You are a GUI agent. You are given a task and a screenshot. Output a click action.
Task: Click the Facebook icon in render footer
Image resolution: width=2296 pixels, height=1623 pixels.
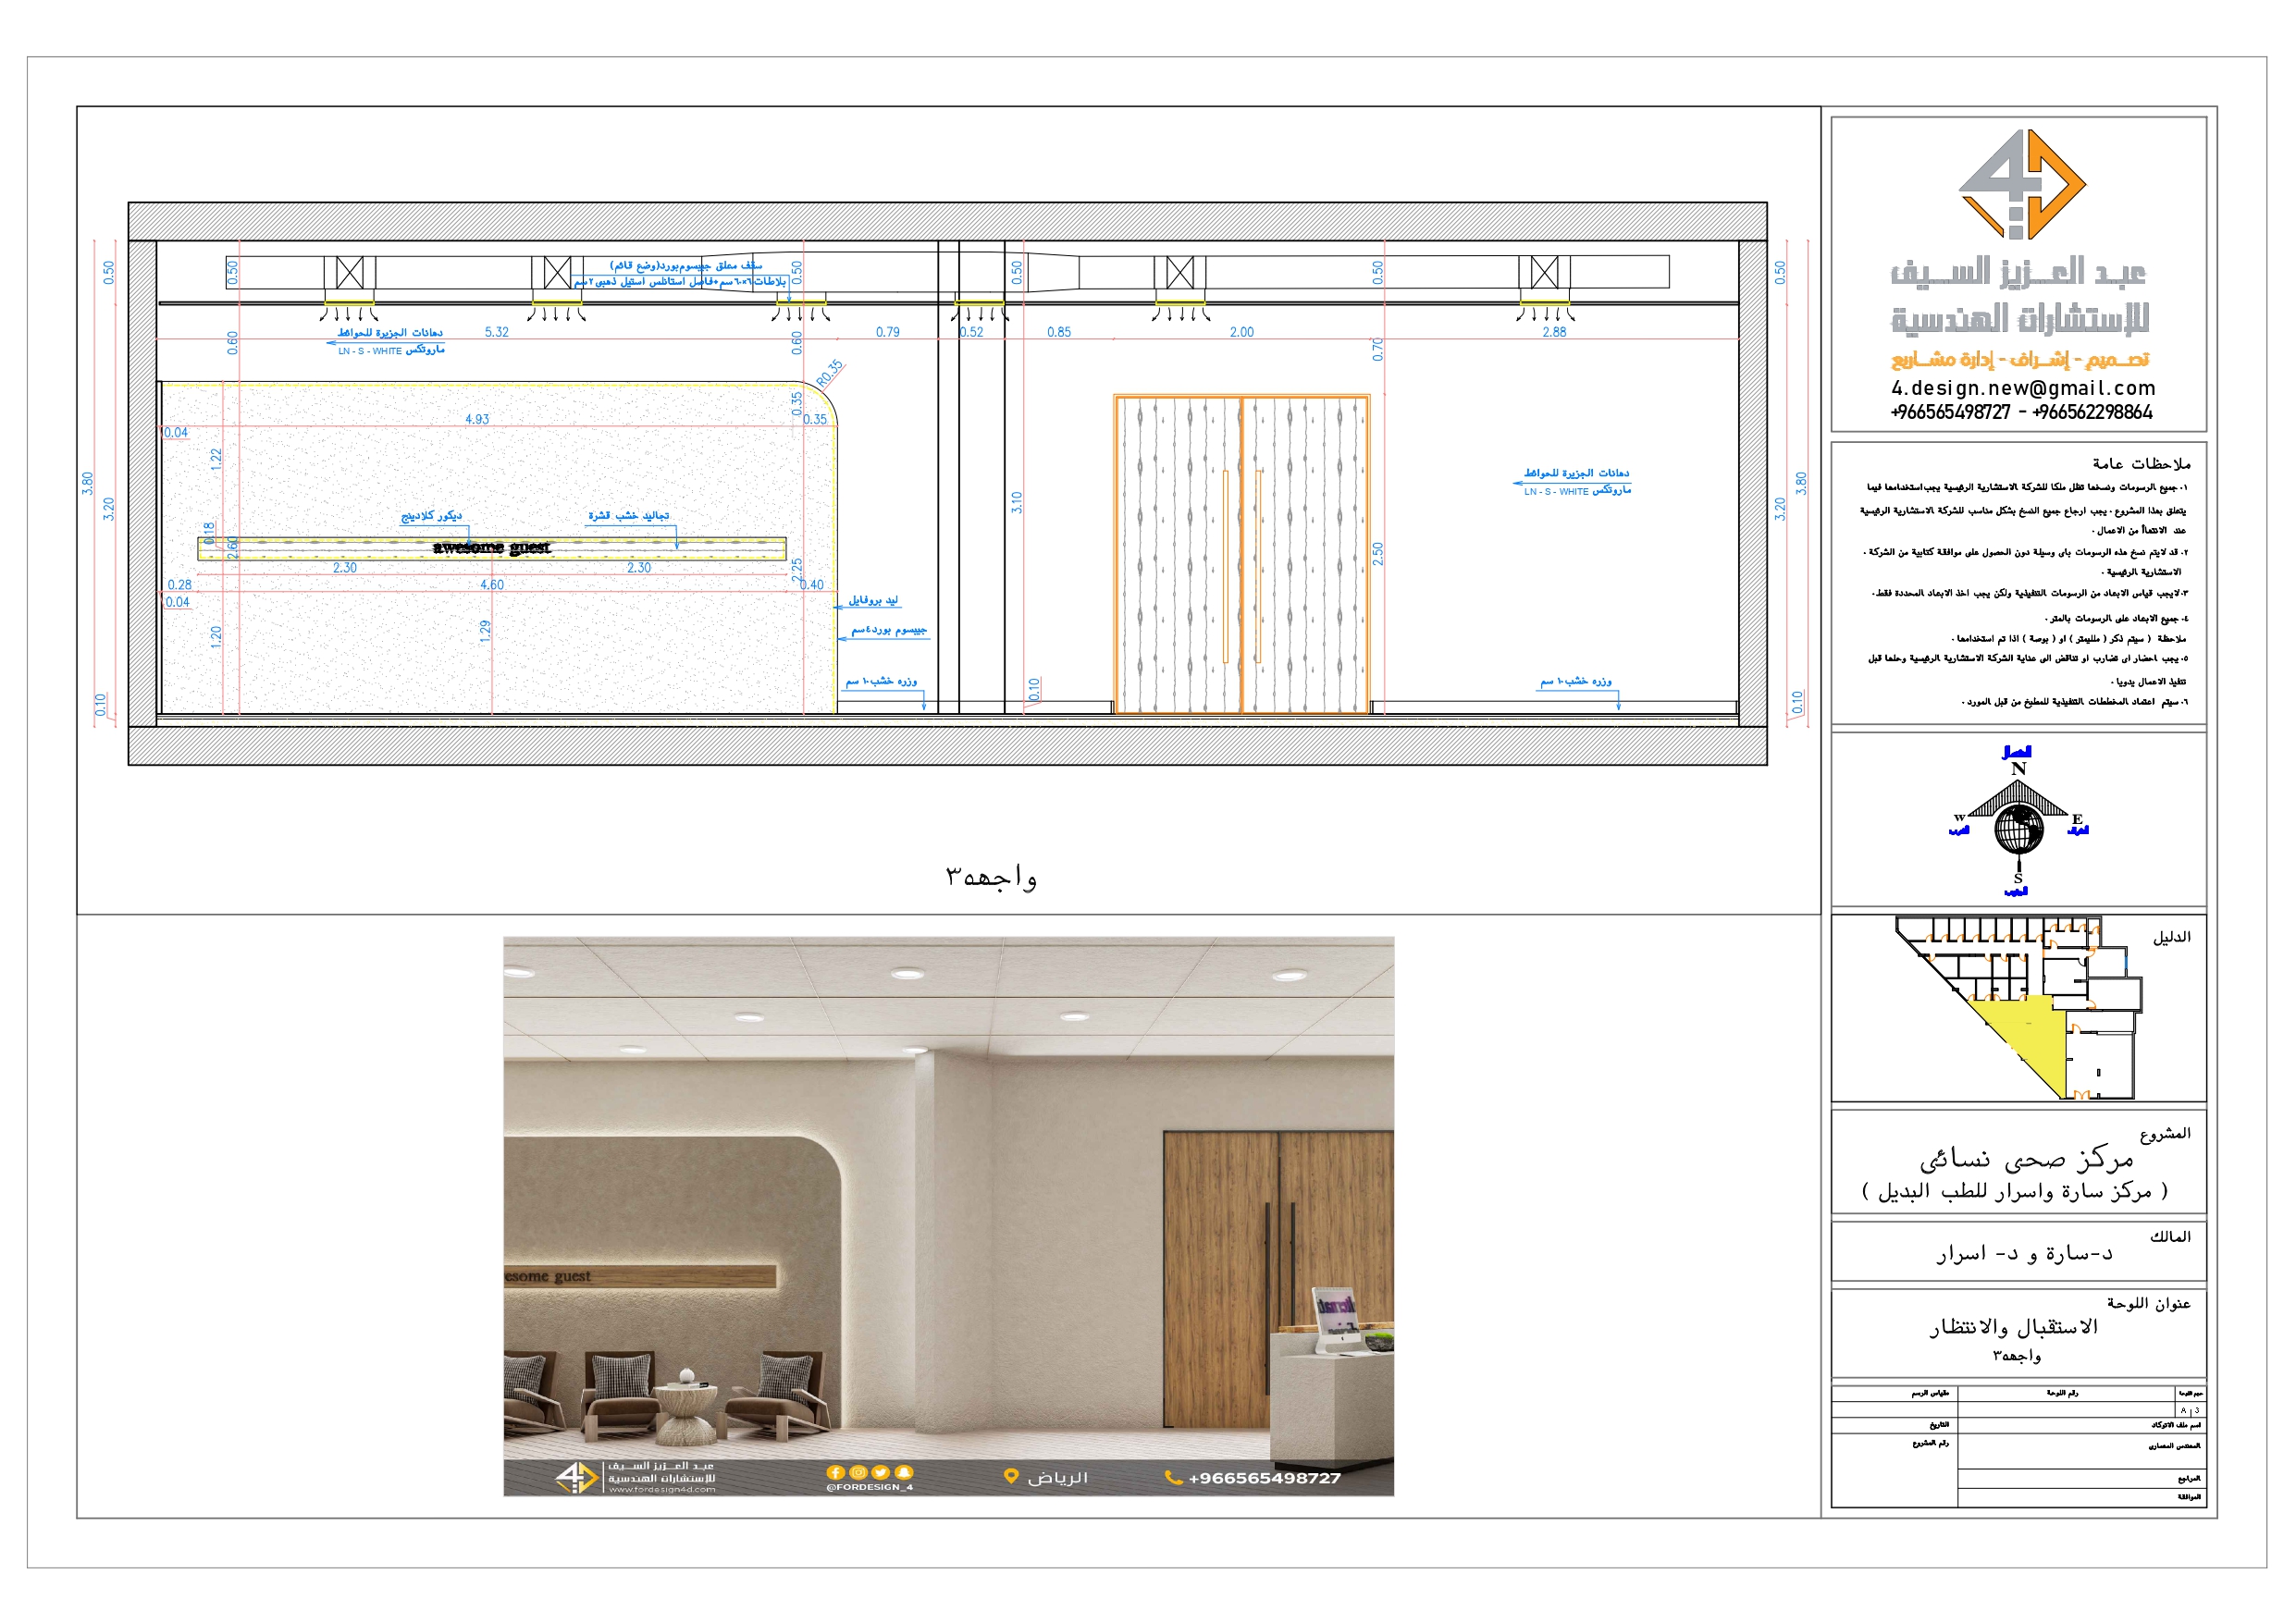(835, 1472)
